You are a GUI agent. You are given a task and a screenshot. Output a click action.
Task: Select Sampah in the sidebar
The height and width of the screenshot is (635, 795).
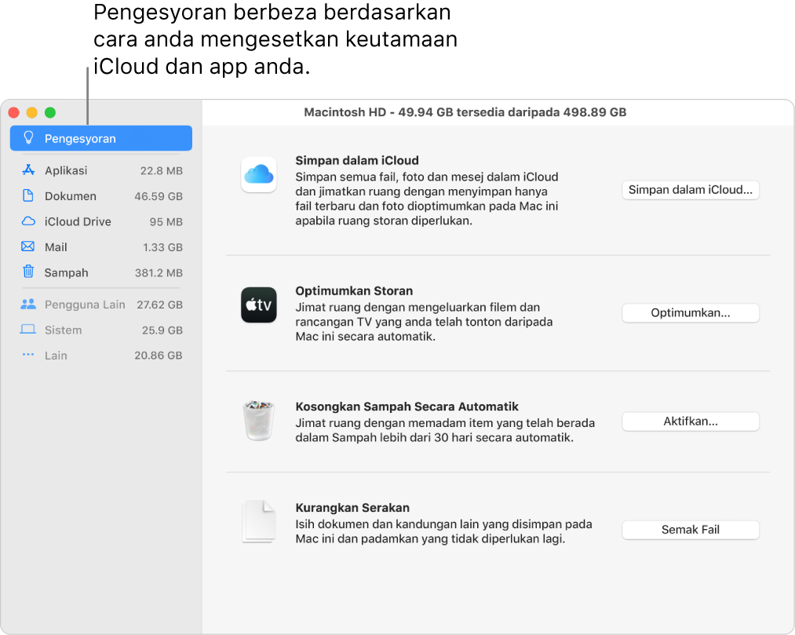click(101, 272)
